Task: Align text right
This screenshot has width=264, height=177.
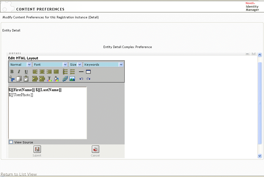Action: [49, 72]
